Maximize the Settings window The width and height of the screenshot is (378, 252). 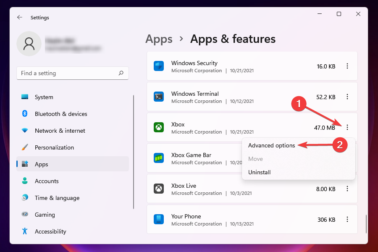[x=339, y=14]
